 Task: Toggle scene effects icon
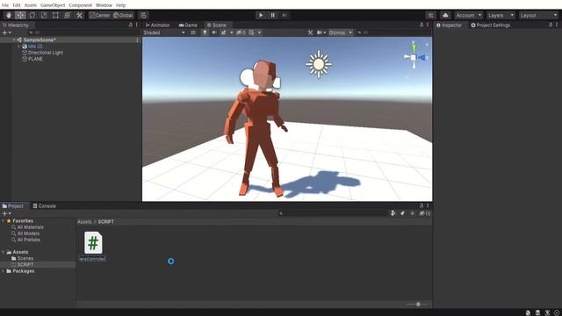[x=223, y=32]
